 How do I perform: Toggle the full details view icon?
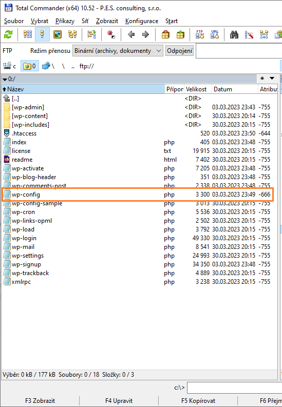[42, 34]
